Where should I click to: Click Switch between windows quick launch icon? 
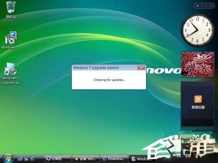26,159
